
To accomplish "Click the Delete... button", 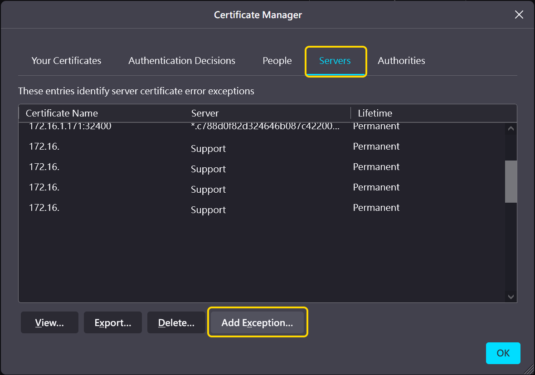I will 176,322.
